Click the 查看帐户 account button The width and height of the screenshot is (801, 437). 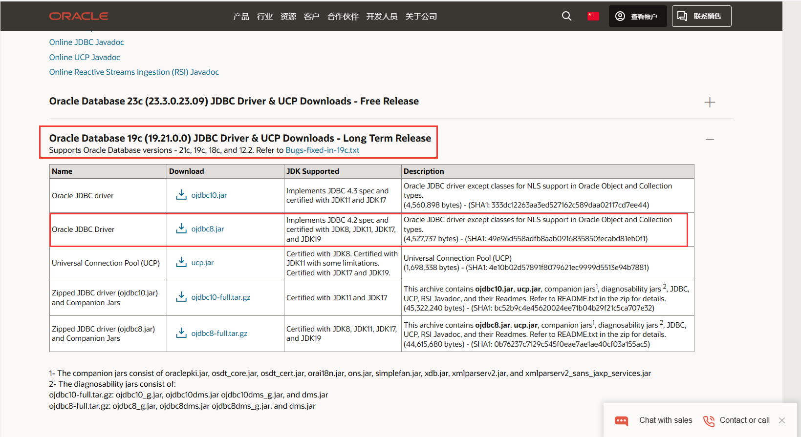(637, 16)
